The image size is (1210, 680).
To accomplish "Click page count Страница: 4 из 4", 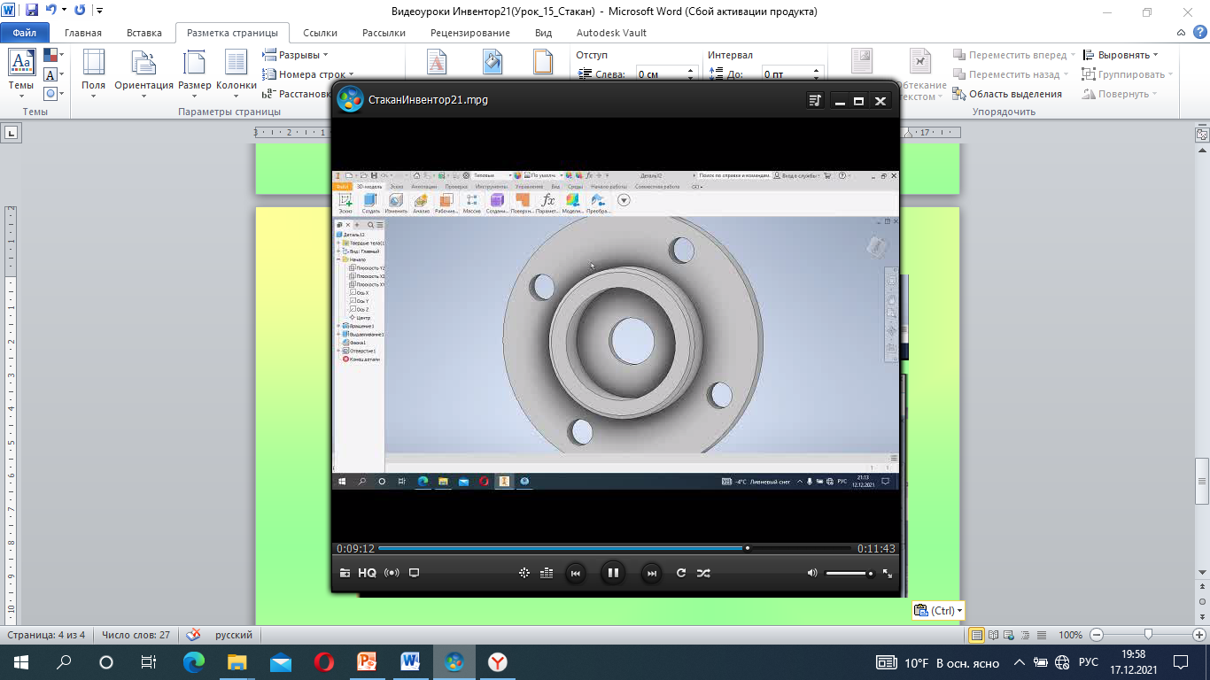I will [45, 635].
